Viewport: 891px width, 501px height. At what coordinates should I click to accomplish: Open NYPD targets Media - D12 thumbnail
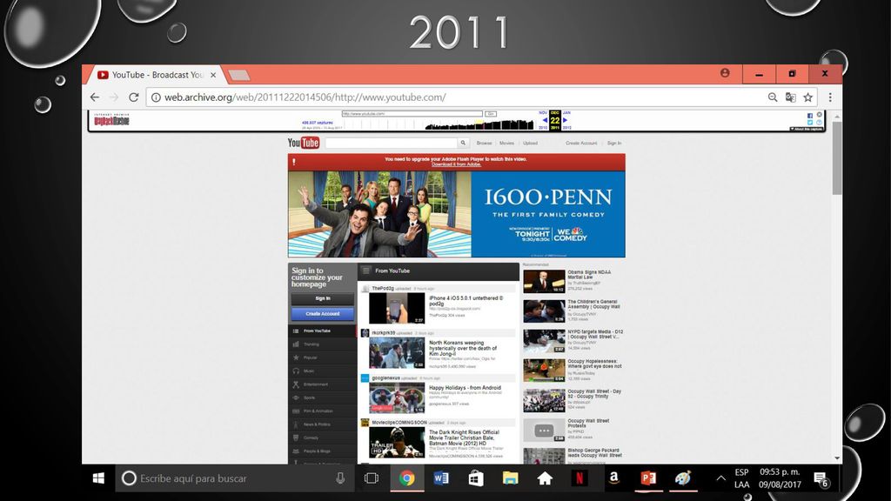click(544, 341)
